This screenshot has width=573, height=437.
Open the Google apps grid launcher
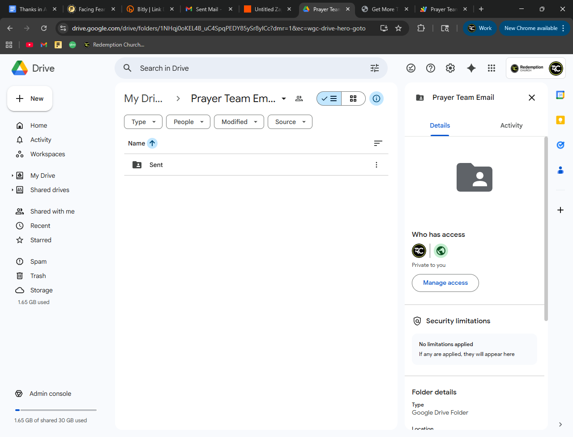(x=492, y=68)
